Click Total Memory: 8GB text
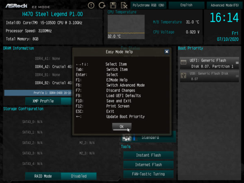Screen dimensions: 244x183 point(22,39)
